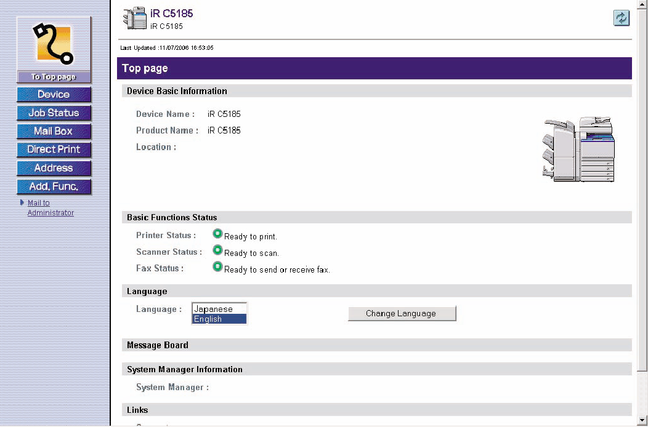Click the Language section heading
The image size is (648, 427).
(147, 292)
